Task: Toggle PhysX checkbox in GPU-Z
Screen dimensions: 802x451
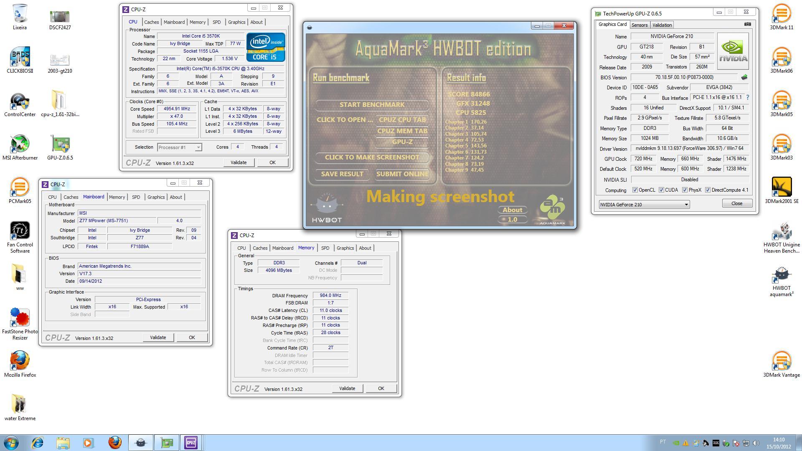Action: [x=685, y=190]
